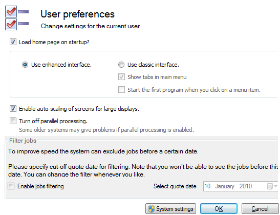Image resolution: width=280 pixels, height=215 pixels.
Task: Click the Select quote date label
Action: point(175,186)
